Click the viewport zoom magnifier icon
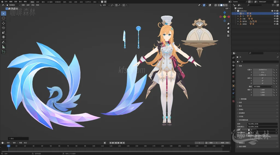 click(x=228, y=24)
